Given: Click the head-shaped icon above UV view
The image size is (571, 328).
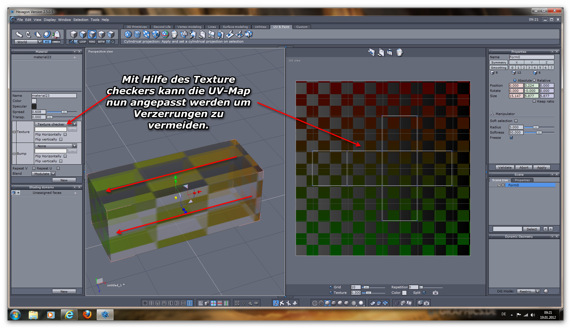Looking at the screenshot, I should [399, 52].
